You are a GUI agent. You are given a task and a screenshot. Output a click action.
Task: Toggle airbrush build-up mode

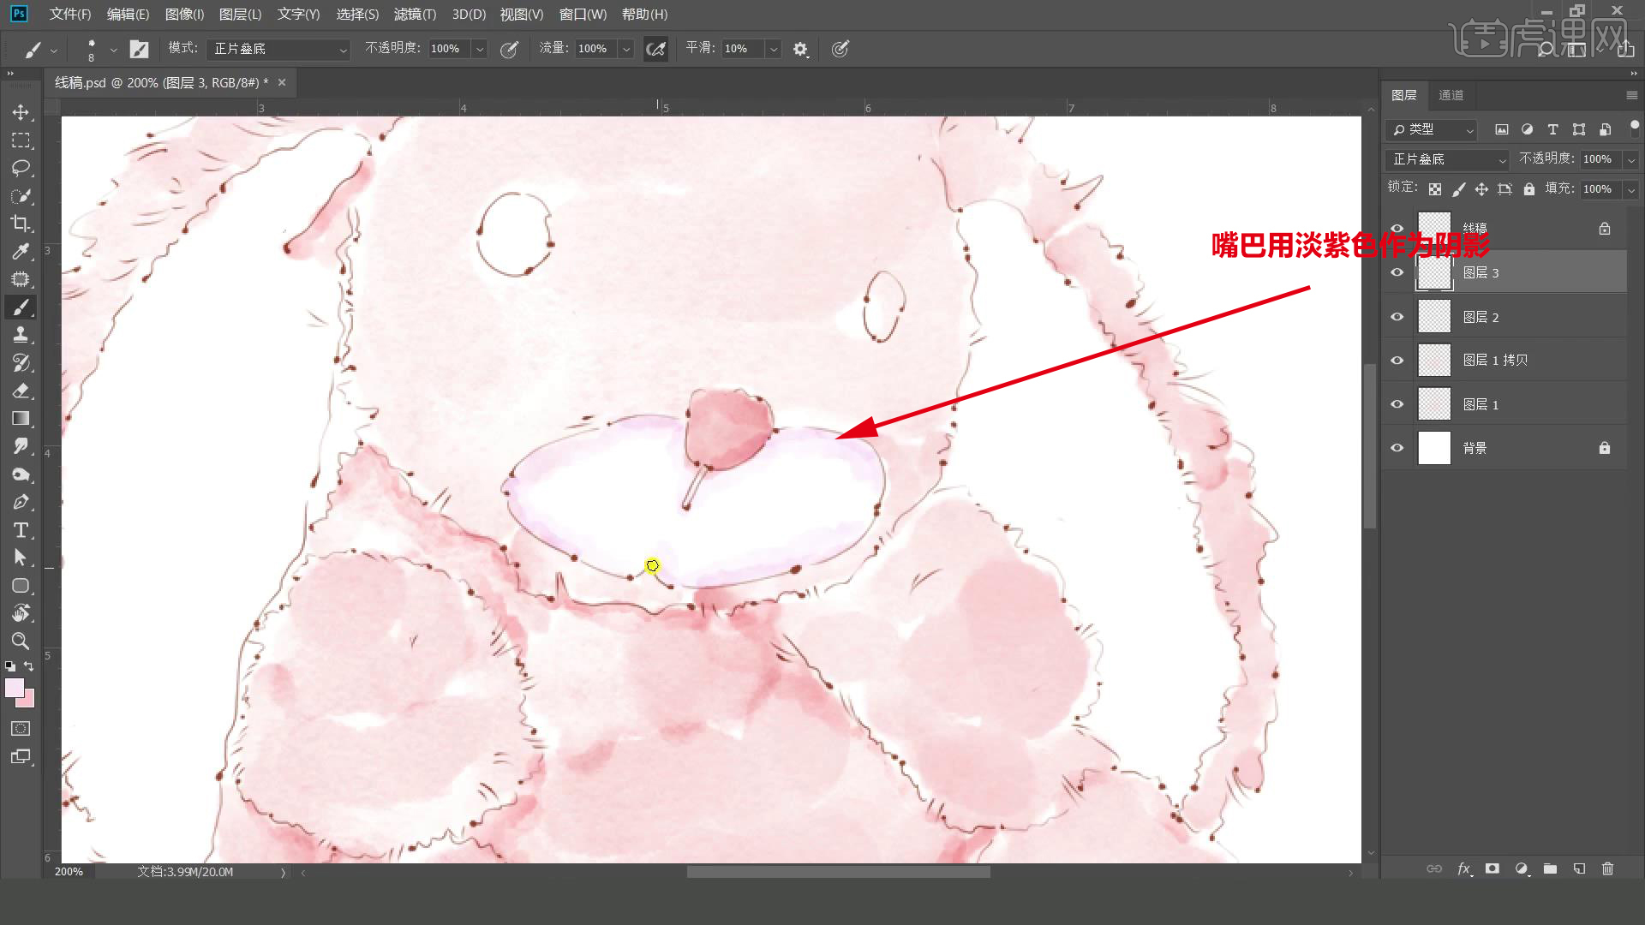point(655,49)
